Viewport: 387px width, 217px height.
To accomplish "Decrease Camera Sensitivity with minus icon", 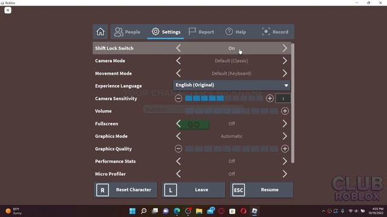I will tap(178, 98).
